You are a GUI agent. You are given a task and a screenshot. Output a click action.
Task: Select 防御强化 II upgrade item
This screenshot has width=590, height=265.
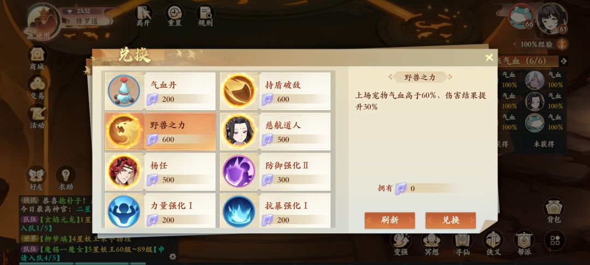275,172
